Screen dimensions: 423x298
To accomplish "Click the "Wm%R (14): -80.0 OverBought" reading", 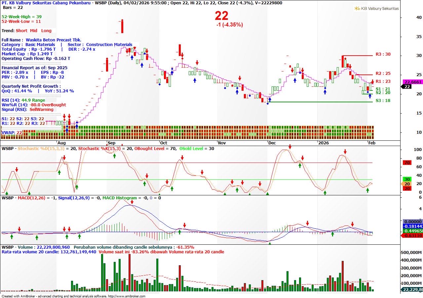I will pos(34,105).
